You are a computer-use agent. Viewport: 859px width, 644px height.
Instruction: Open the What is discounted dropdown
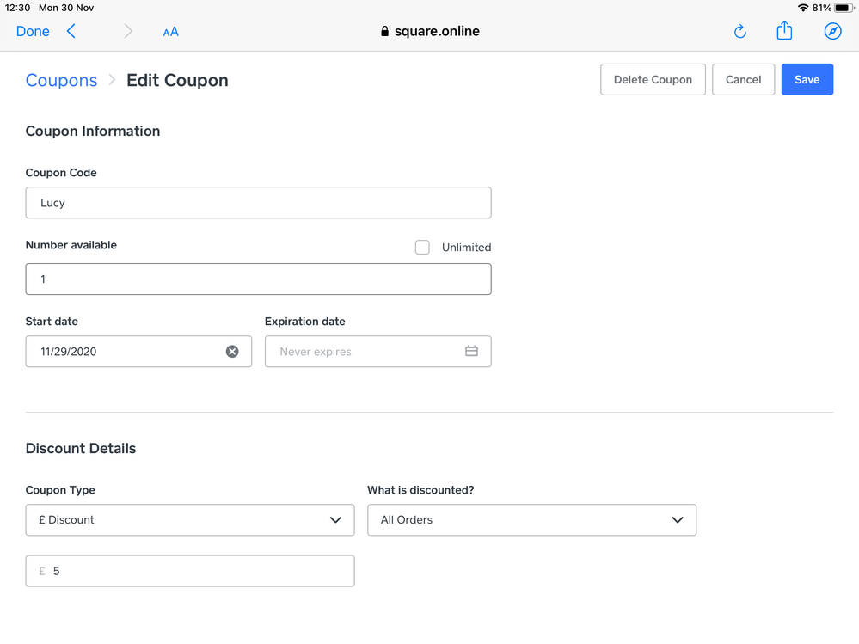coord(531,520)
